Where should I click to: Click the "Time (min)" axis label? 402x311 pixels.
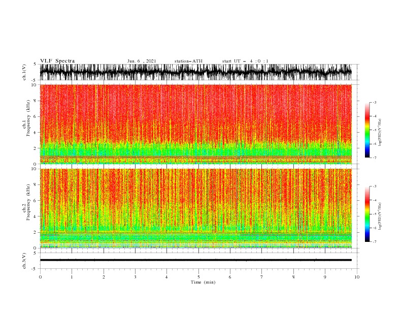[203, 282]
